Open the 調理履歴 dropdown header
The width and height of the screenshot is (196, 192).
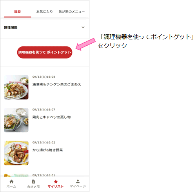click(44, 27)
